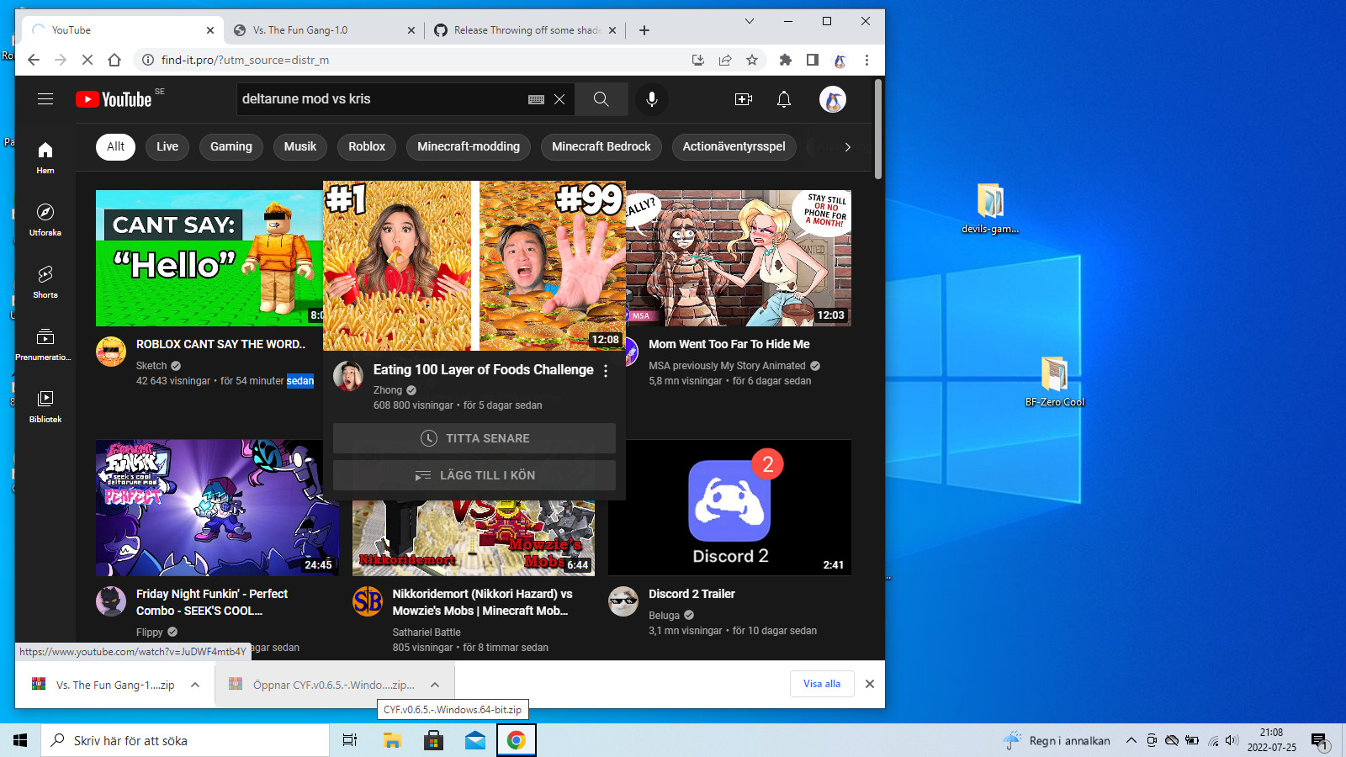This screenshot has height=757, width=1346.
Task: Go to Hem in sidebar
Action: (x=45, y=157)
